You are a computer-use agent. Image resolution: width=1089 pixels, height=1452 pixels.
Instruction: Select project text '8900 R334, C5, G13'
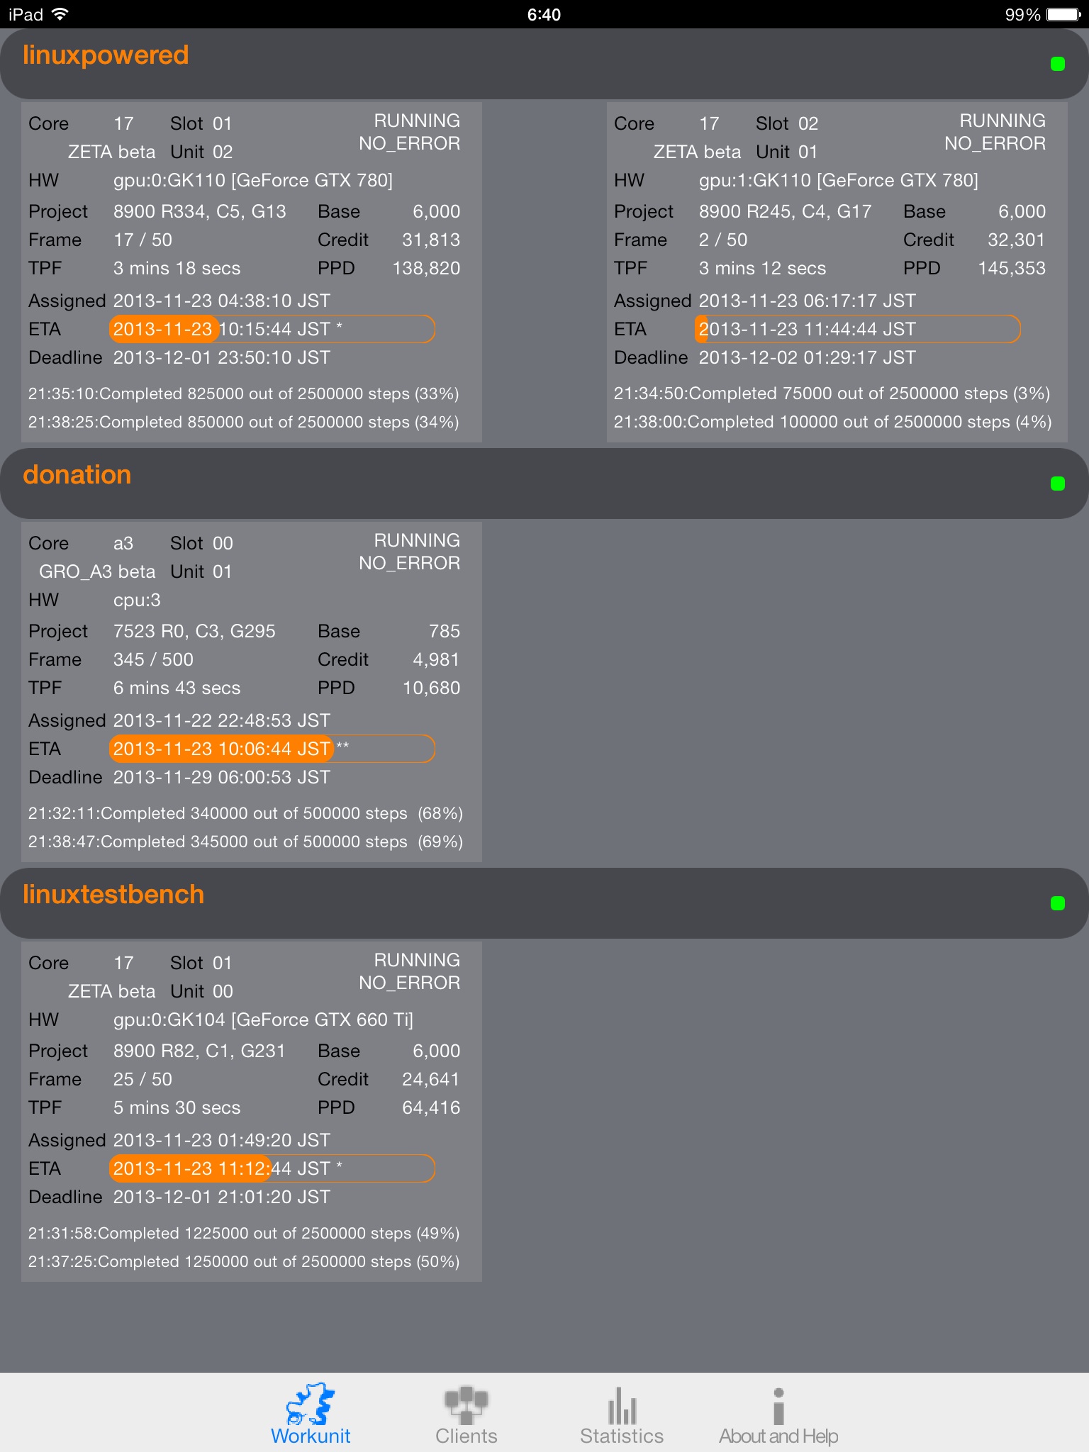tap(200, 211)
